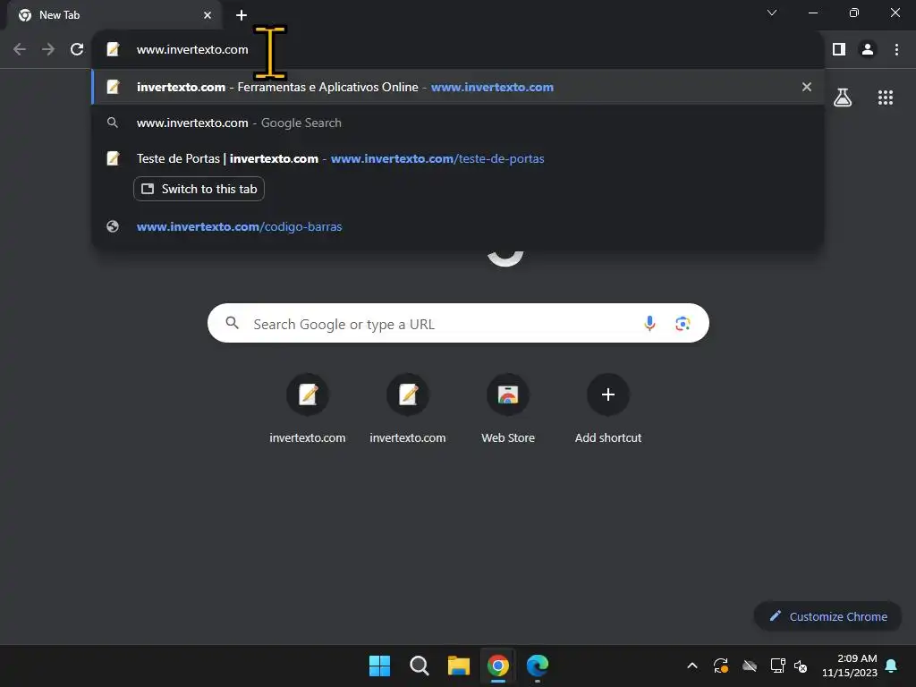Click the globe icon beside codigo-barras suggestion
Screen dimensions: 916x687
click(113, 226)
